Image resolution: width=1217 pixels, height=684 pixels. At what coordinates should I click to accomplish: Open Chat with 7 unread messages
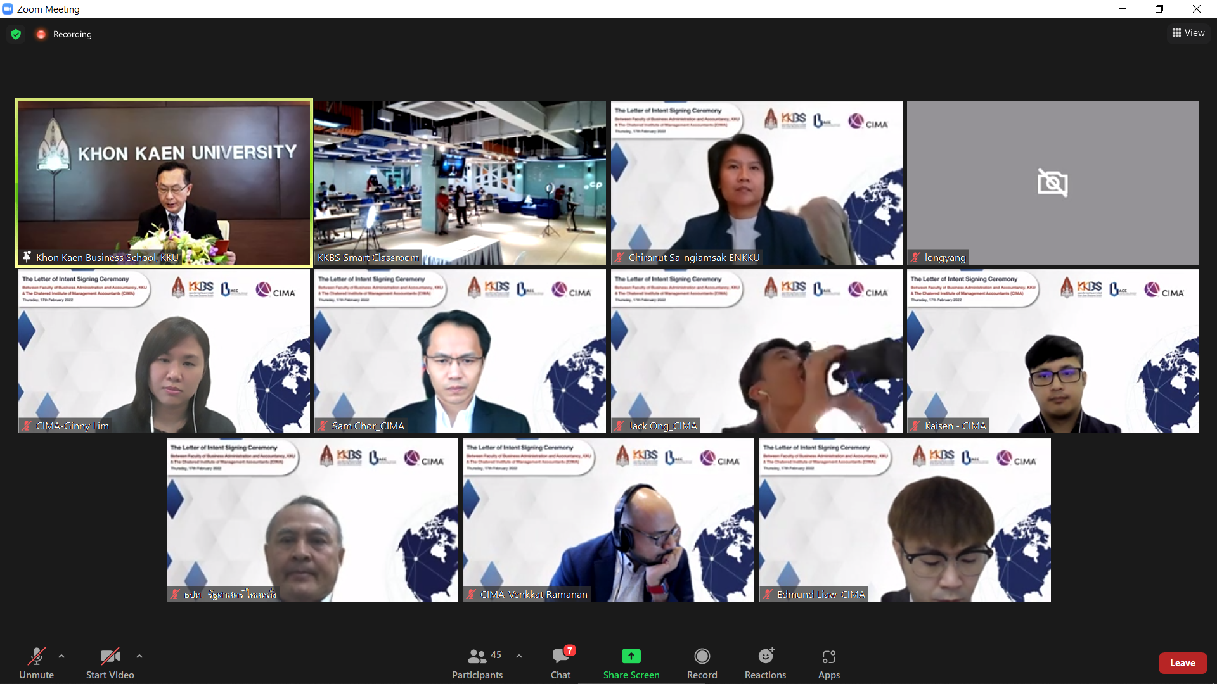click(560, 662)
